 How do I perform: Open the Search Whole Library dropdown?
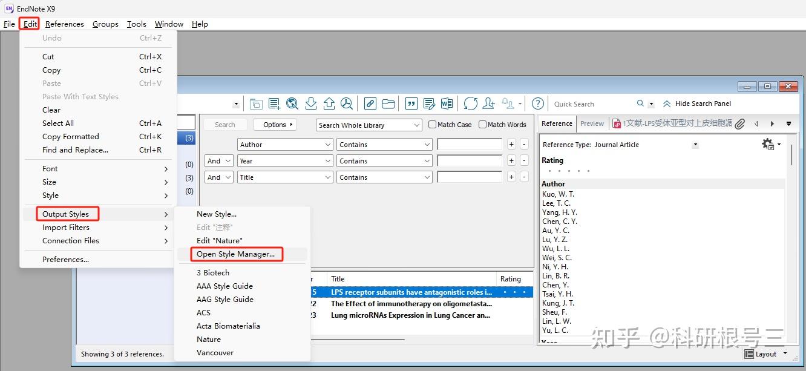tap(369, 125)
